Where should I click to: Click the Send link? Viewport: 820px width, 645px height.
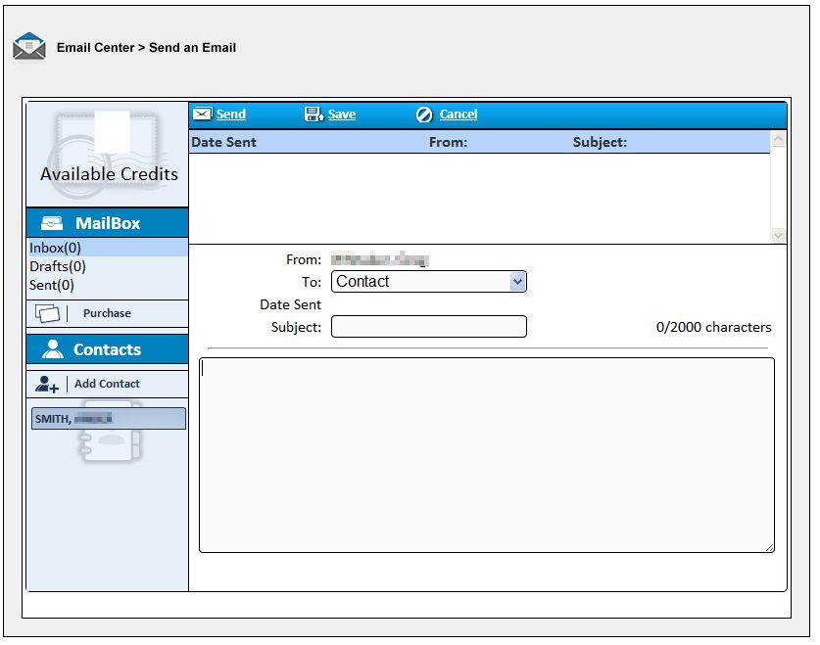[231, 114]
